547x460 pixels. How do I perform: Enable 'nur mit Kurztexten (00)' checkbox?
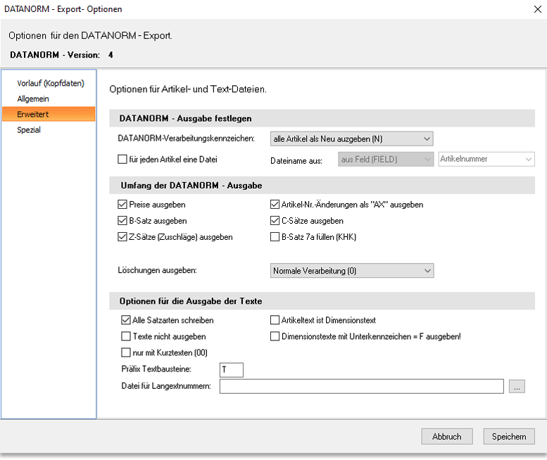pos(125,352)
